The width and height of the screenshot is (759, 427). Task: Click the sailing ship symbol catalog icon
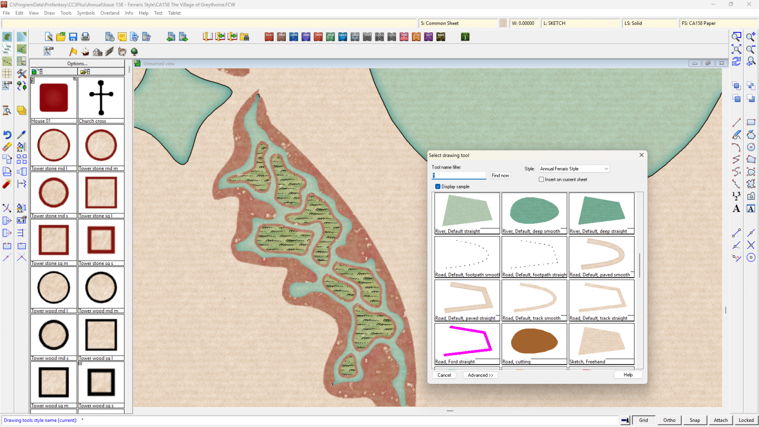[85, 52]
